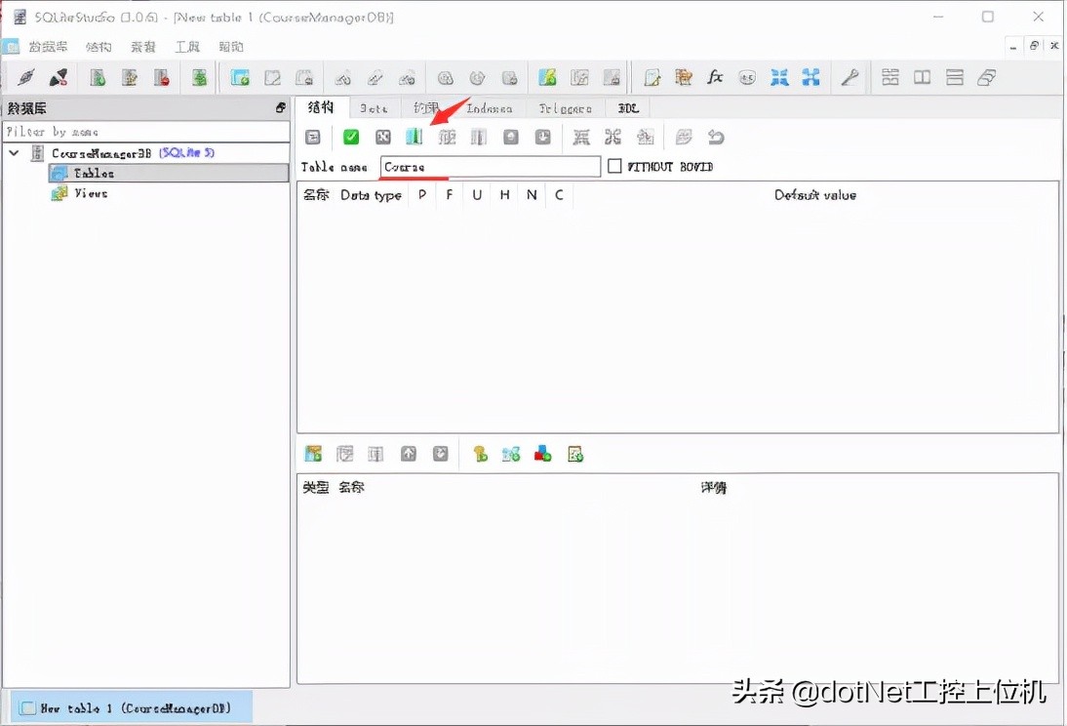Open the 工具 menu

tap(187, 46)
